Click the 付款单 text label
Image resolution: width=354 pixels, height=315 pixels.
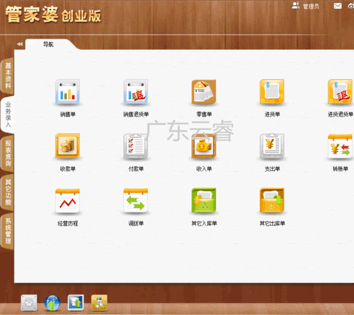(x=135, y=169)
